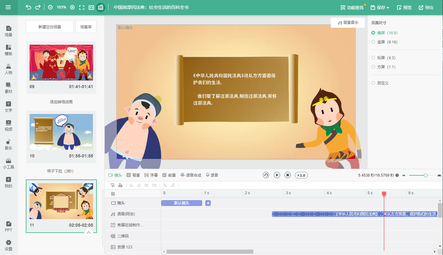Zoom in the canvas with plus icon
443x255 pixels.
(72, 7)
